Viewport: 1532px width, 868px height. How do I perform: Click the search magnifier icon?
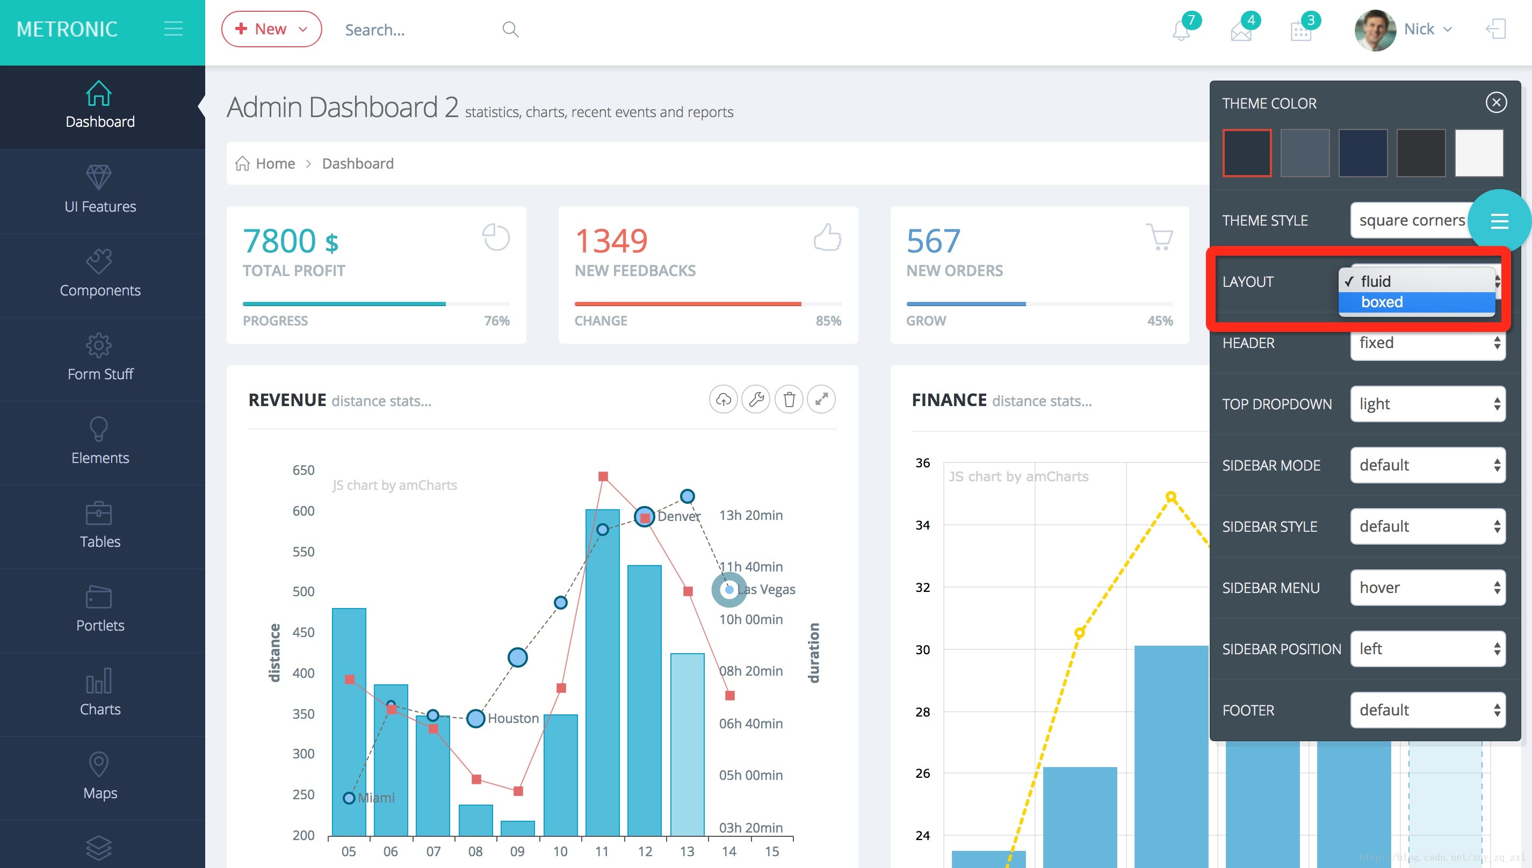pyautogui.click(x=510, y=29)
